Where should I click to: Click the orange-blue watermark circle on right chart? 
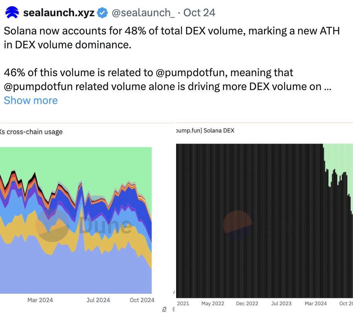pyautogui.click(x=238, y=225)
